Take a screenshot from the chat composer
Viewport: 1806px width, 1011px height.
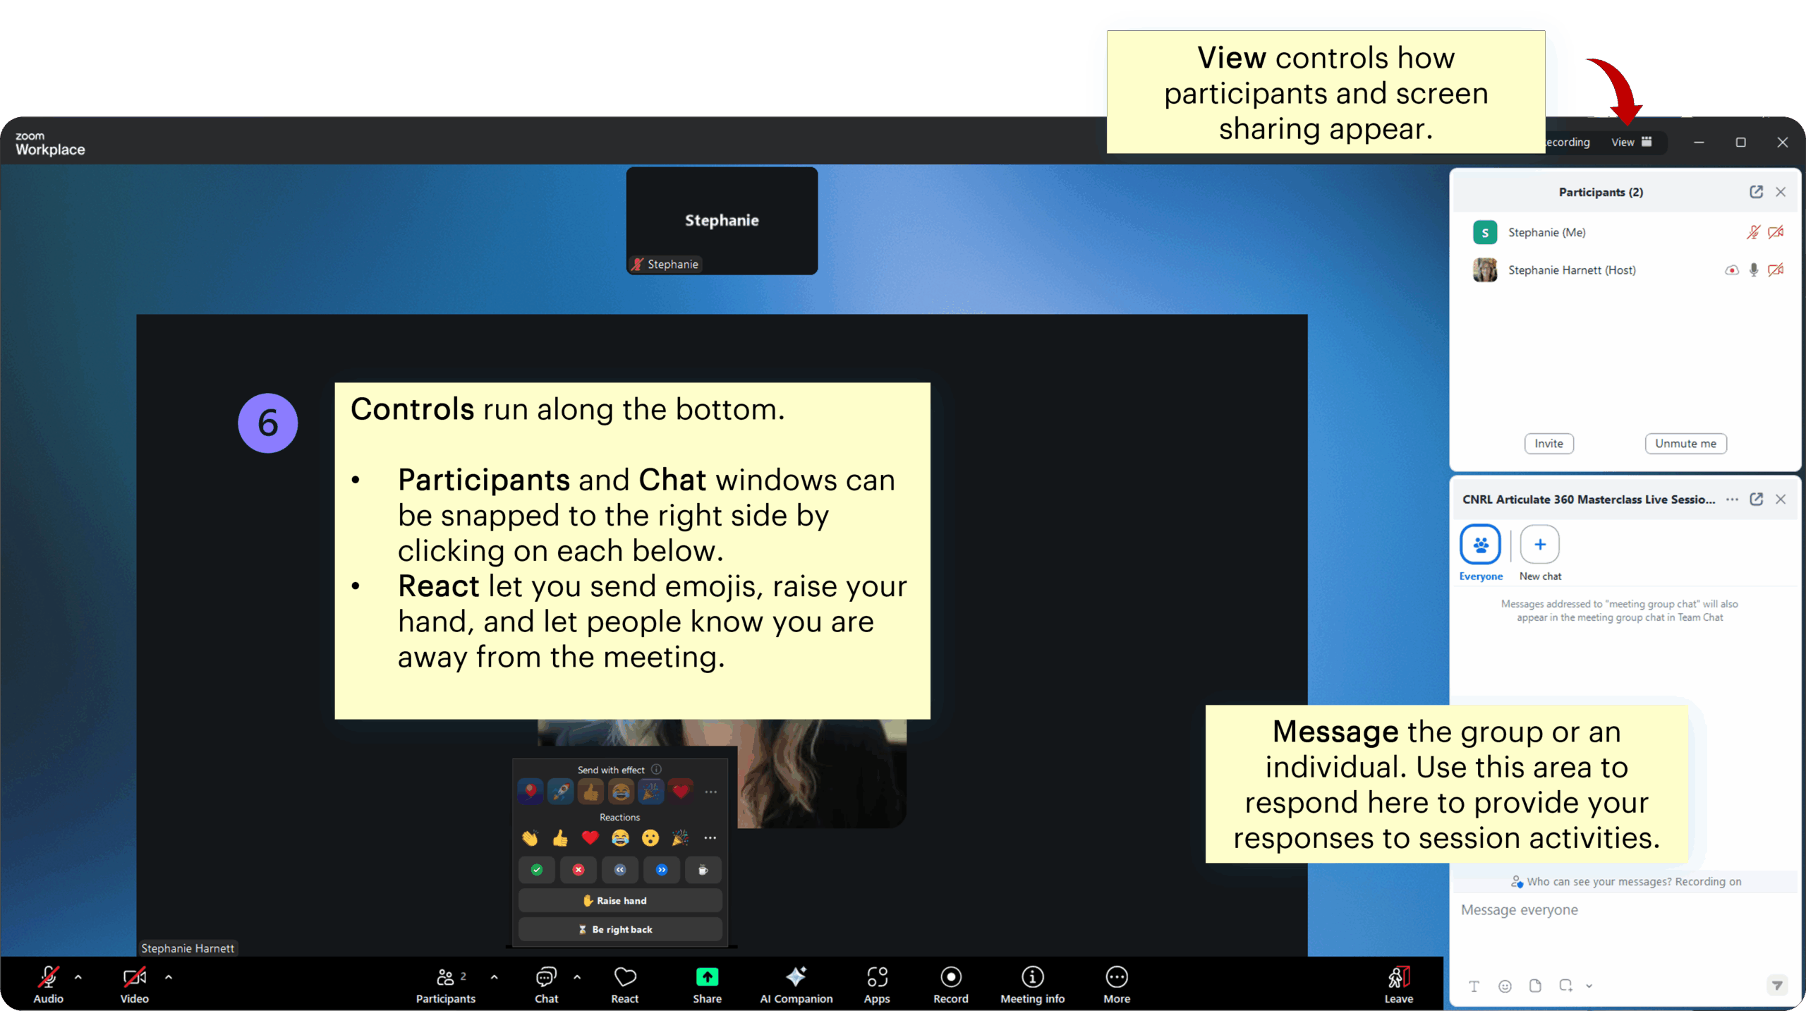click(x=1566, y=986)
